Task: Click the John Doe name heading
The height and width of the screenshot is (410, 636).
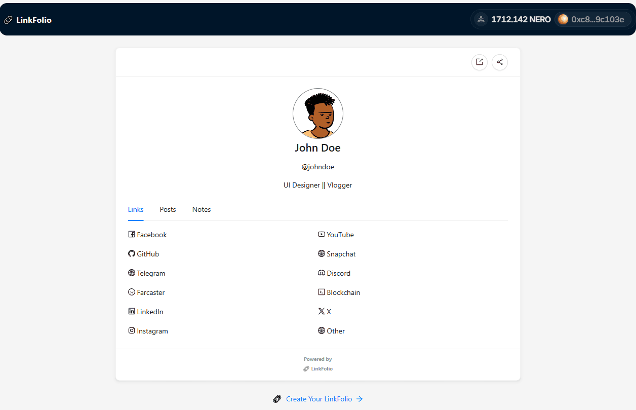Action: pos(318,148)
